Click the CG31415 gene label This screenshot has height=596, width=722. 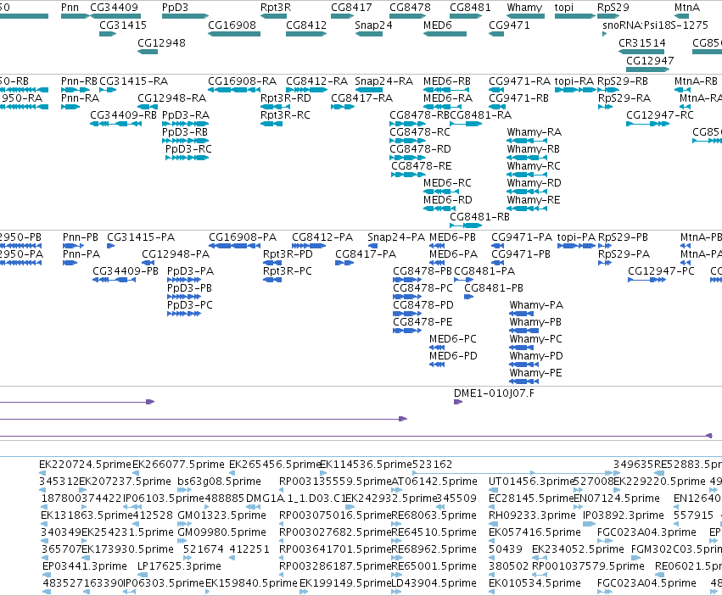pyautogui.click(x=123, y=25)
